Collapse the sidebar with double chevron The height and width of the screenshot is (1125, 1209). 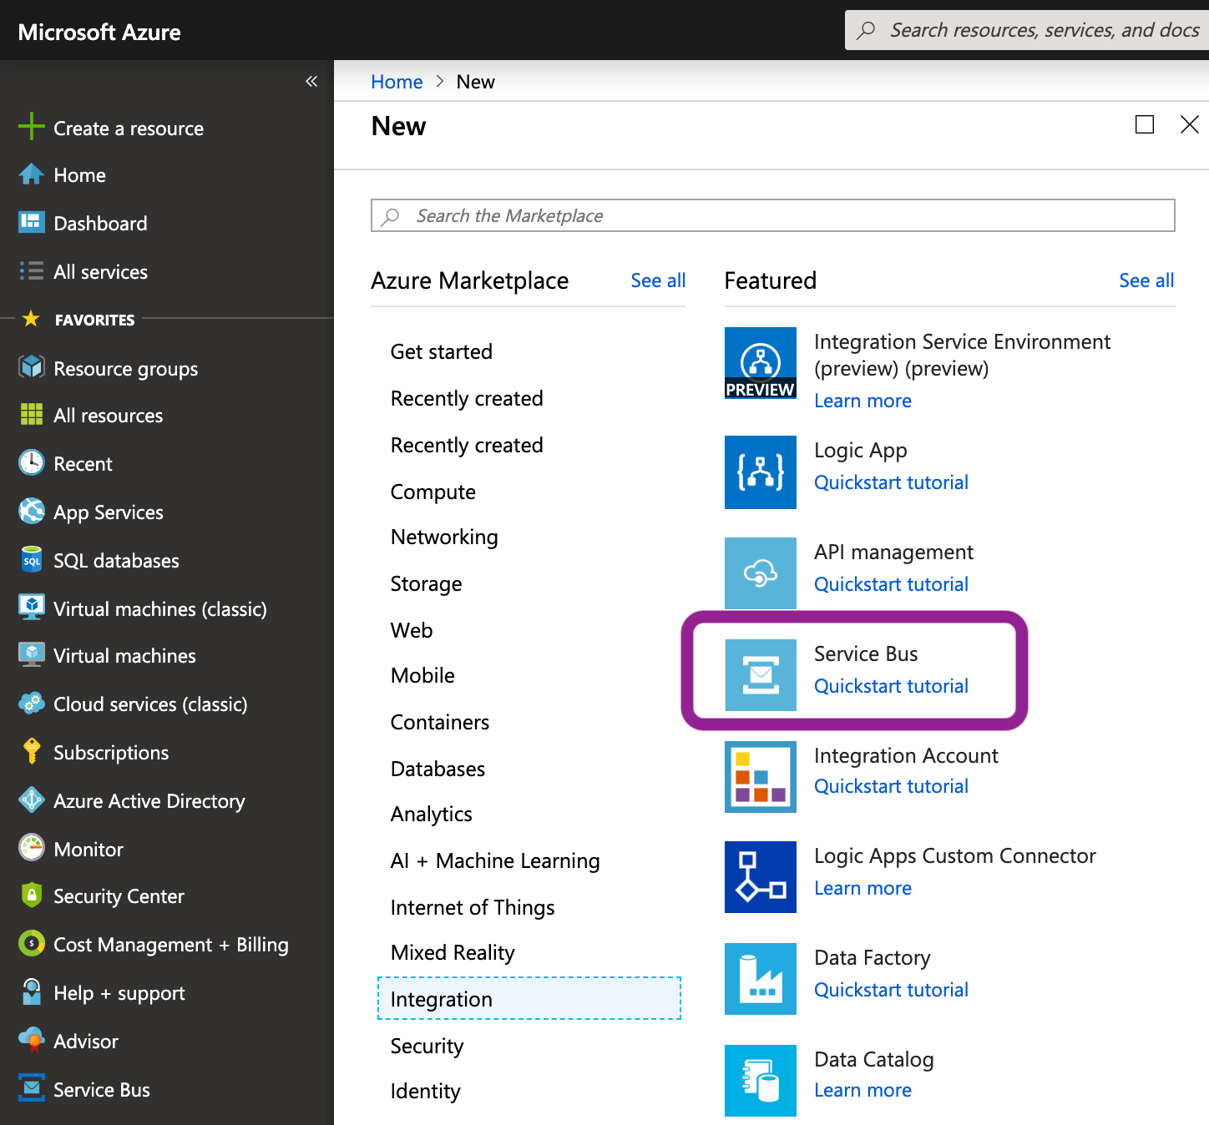tap(311, 81)
